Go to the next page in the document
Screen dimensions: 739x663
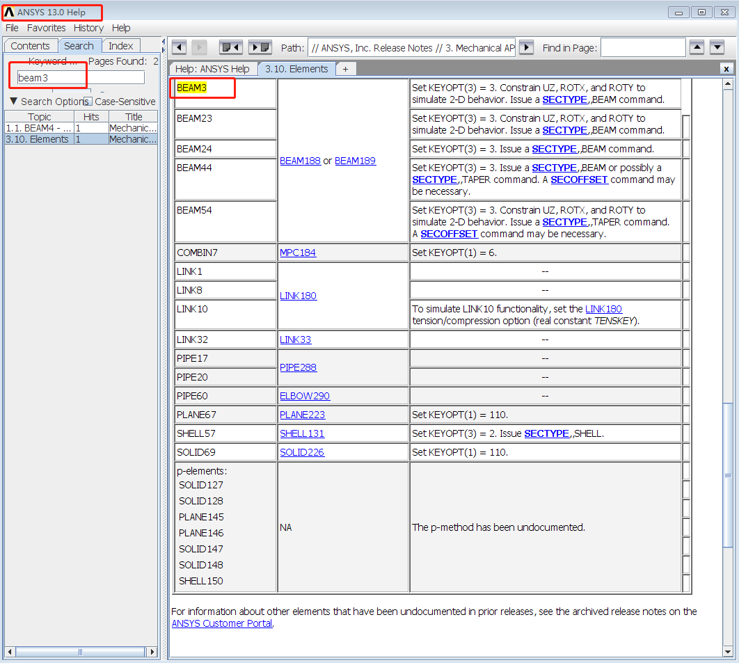click(260, 47)
